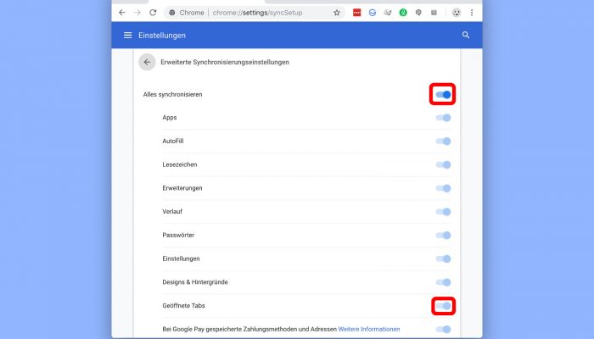The image size is (594, 339).
Task: Open the profile avatar icon
Action: 457,13
